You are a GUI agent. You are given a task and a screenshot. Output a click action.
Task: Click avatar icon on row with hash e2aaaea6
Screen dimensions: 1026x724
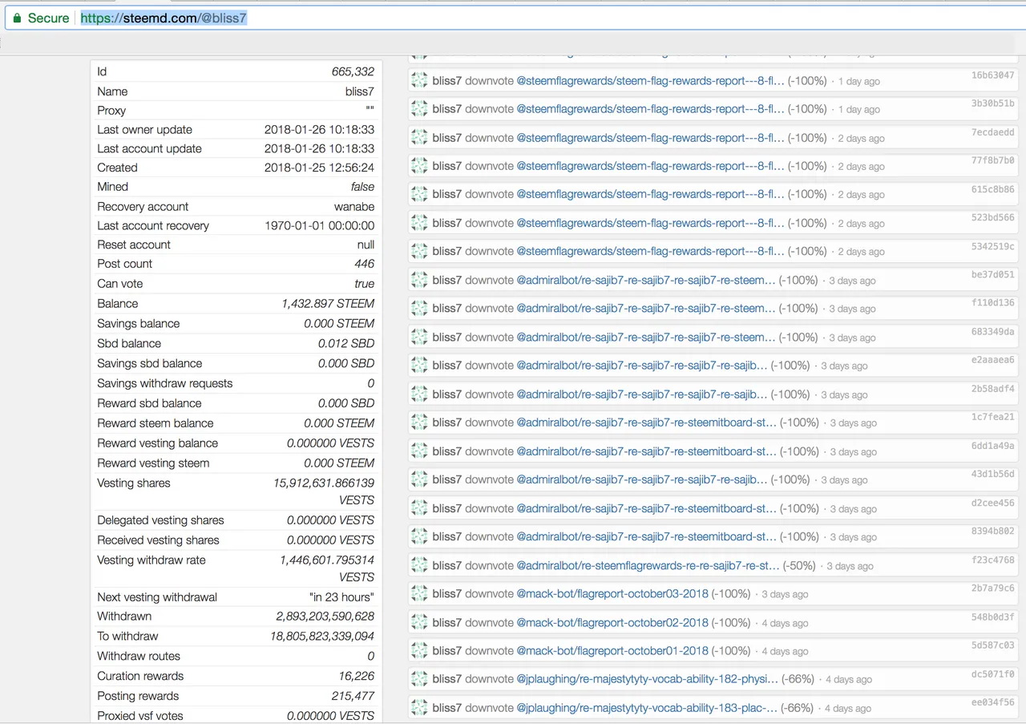pyautogui.click(x=419, y=365)
